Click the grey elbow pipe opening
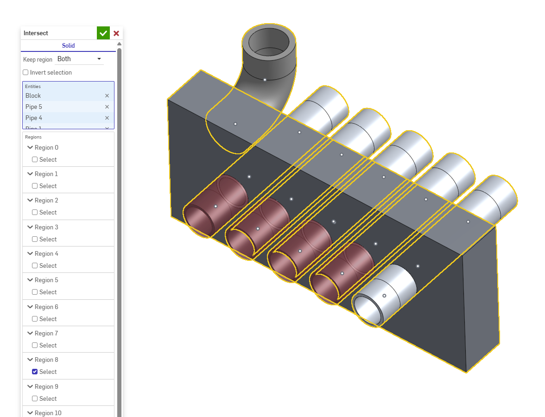The height and width of the screenshot is (417, 545). pyautogui.click(x=269, y=43)
